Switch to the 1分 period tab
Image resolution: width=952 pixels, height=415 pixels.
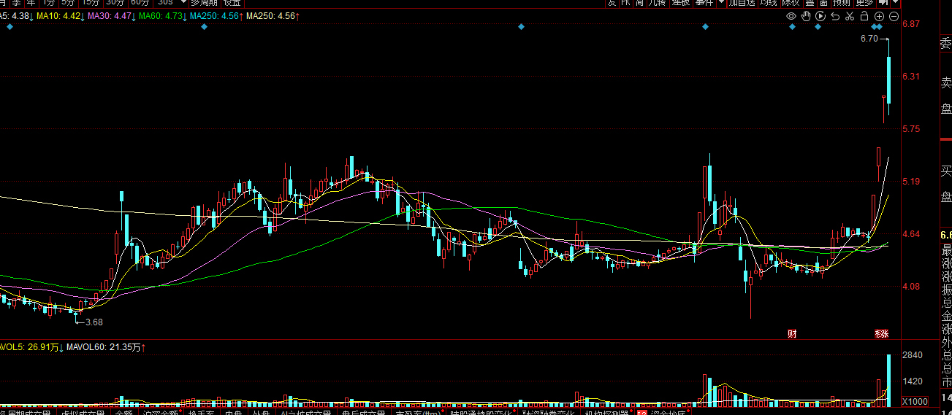click(x=48, y=3)
